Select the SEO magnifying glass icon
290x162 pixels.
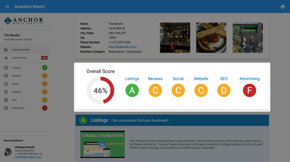pyautogui.click(x=6, y=100)
